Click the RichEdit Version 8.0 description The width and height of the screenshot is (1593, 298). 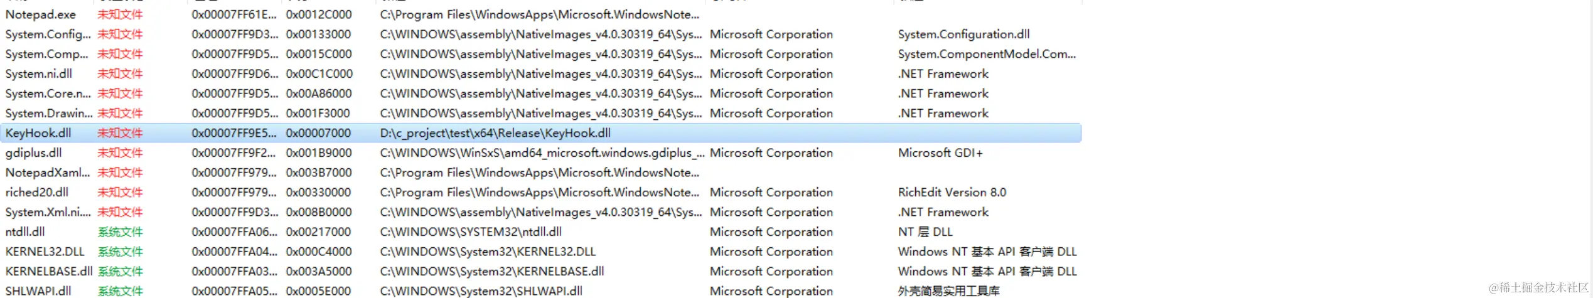coord(952,192)
